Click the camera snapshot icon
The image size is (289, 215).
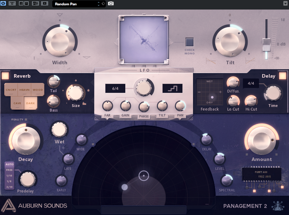pos(111,4)
